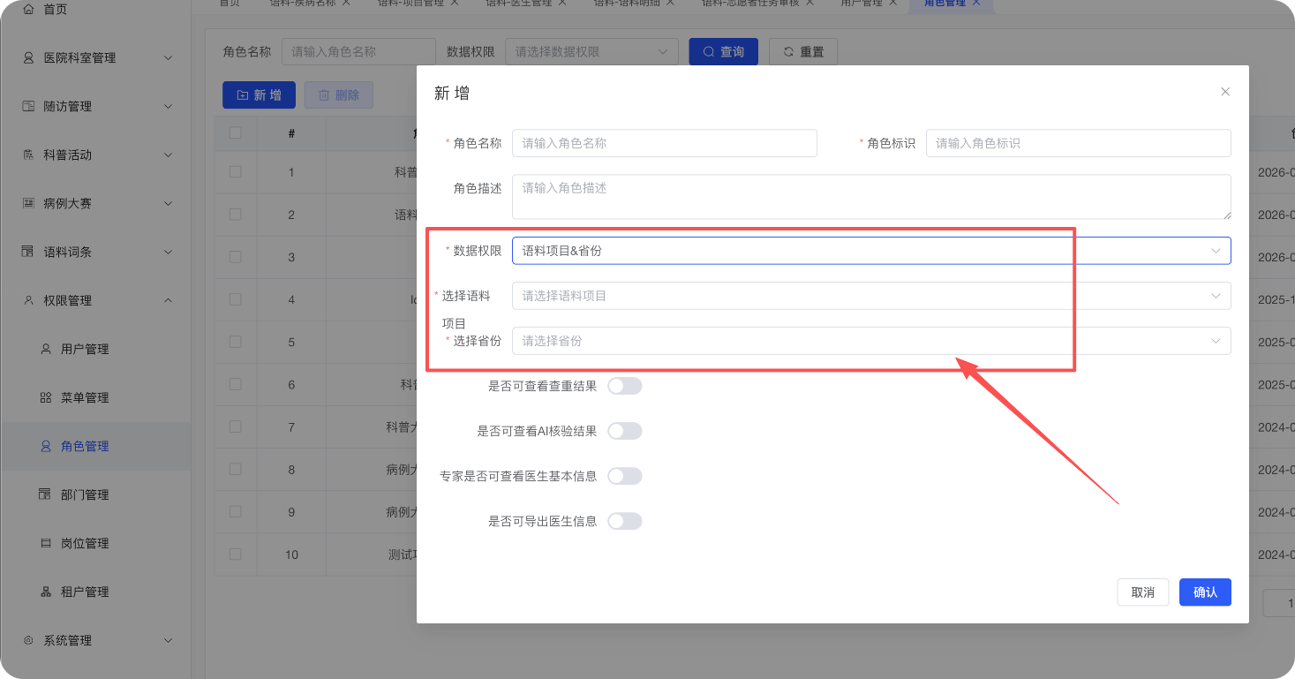Focus the dialog's 请输入角色名称 field
Image resolution: width=1295 pixels, height=679 pixels.
tap(665, 143)
